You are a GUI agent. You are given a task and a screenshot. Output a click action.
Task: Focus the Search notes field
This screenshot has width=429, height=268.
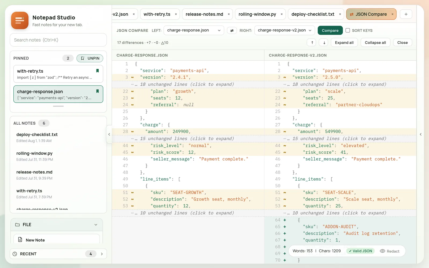(x=58, y=40)
